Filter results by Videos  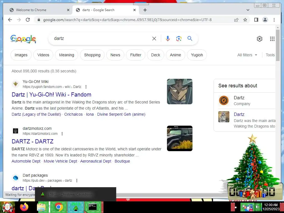coord(43,55)
